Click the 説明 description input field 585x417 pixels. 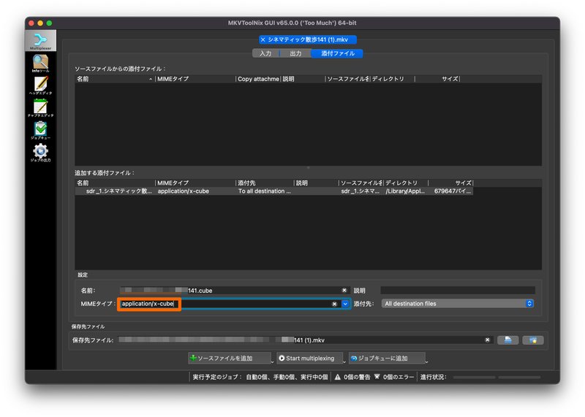[458, 291]
